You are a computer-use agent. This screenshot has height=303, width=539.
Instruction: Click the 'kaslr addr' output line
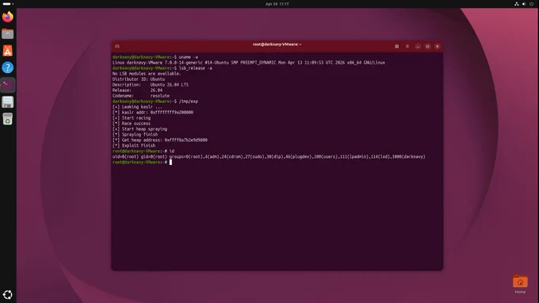[x=153, y=113]
